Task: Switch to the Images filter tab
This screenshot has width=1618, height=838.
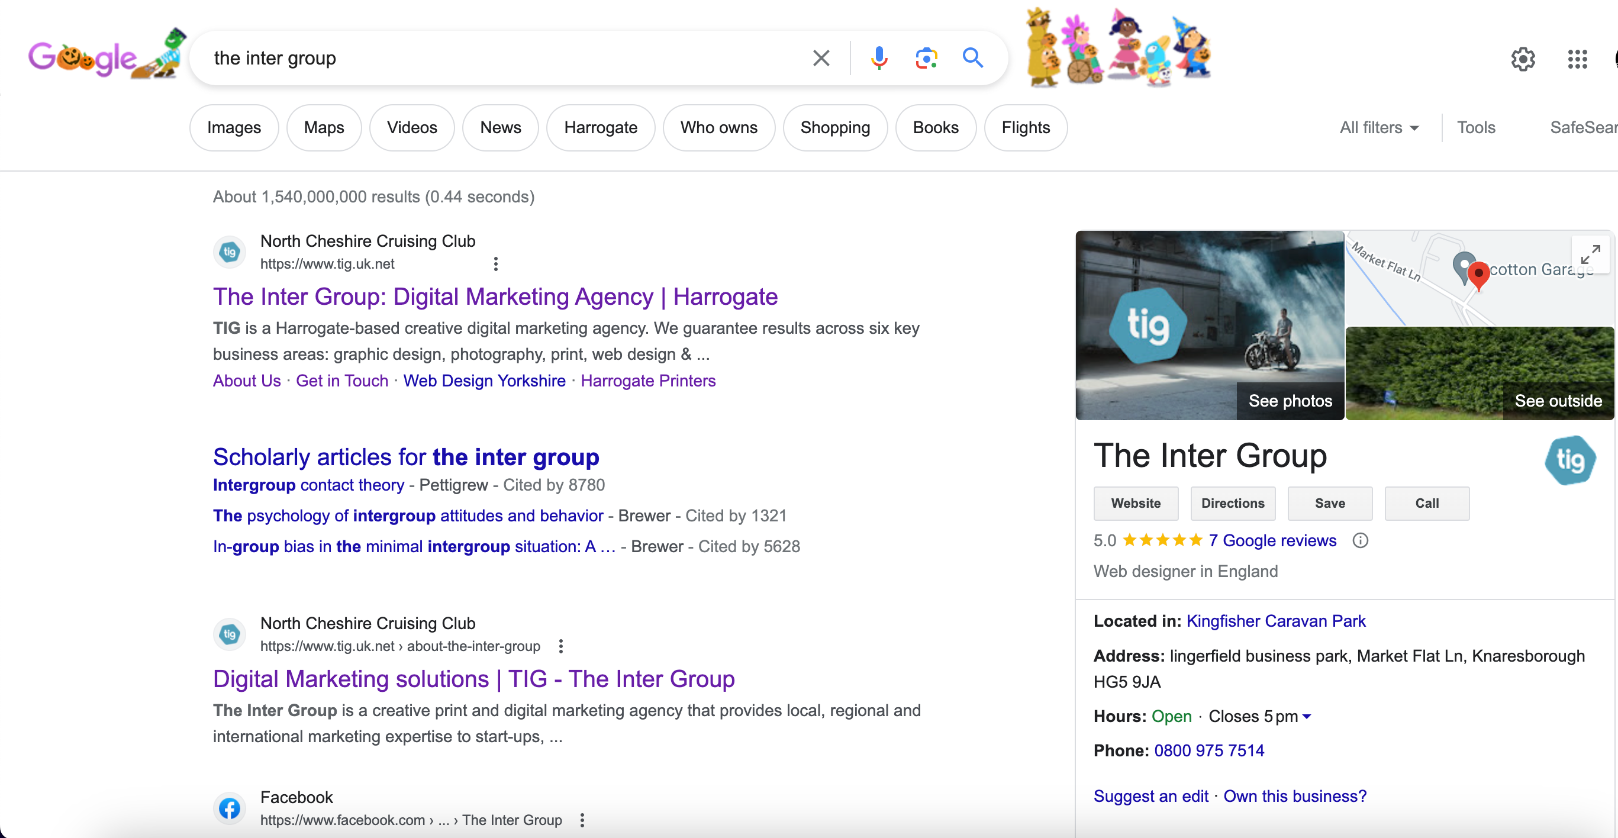Action: click(x=234, y=127)
